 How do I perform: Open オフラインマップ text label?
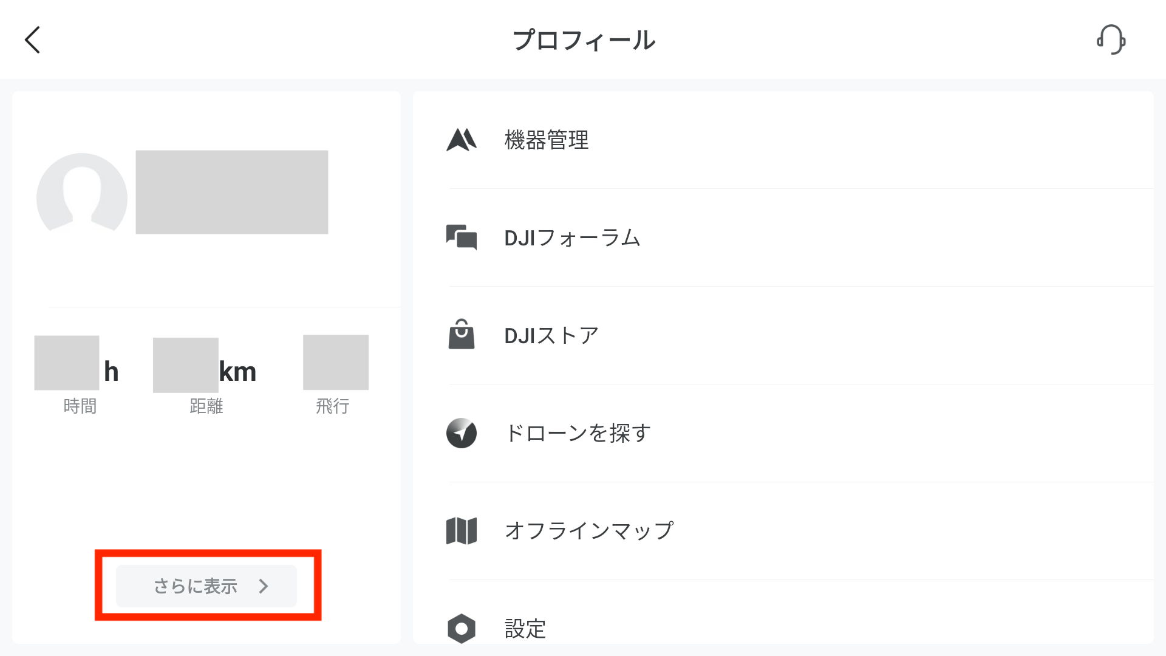pos(589,531)
